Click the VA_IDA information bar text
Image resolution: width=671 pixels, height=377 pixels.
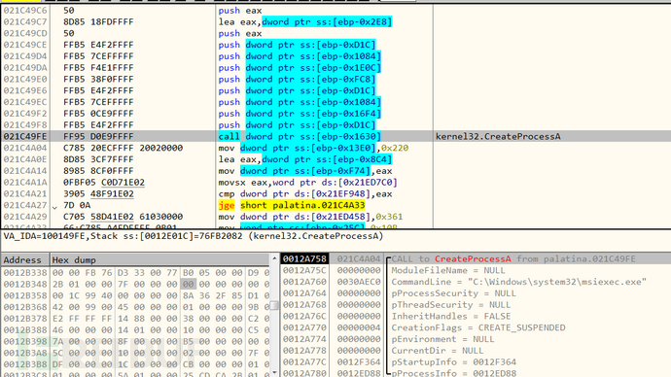tap(194, 236)
